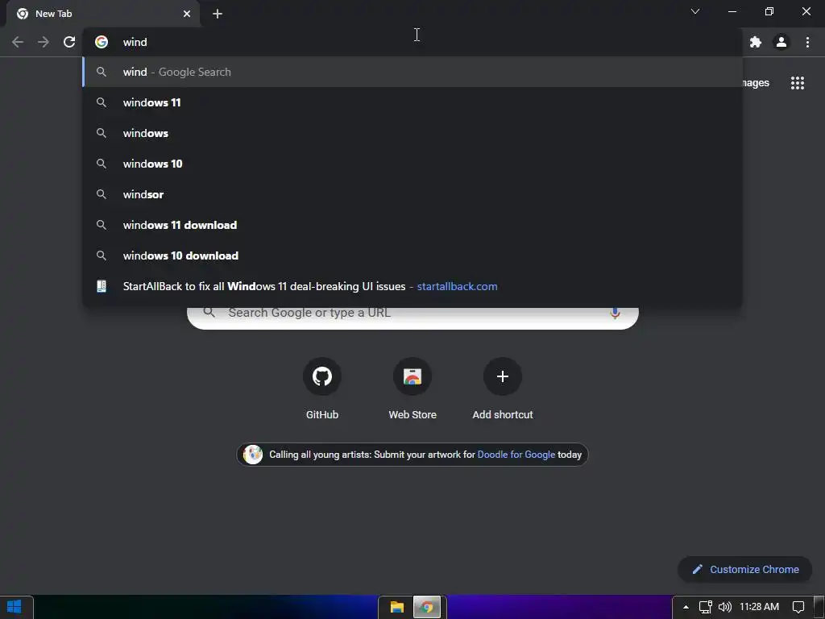Click the Doodle for Google promo avatar
This screenshot has height=619, width=825.
tap(253, 455)
